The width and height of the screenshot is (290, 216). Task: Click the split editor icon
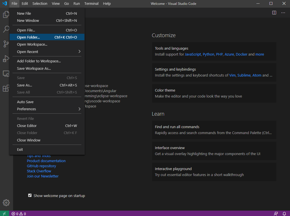(x=274, y=13)
